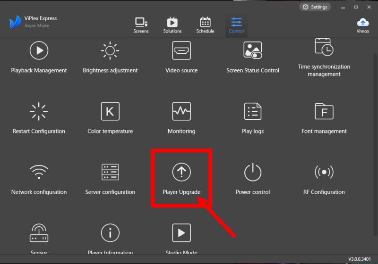Open Color temperature settings
Viewport: 378px width, 264px height.
[110, 111]
